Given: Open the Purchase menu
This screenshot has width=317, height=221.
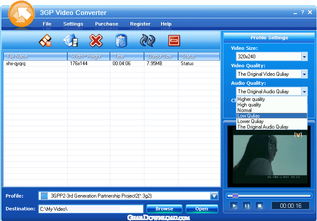Looking at the screenshot, I should pos(107,24).
